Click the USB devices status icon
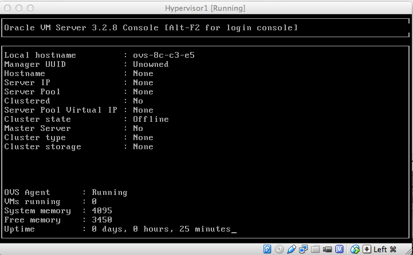This screenshot has height=255, width=413. pyautogui.click(x=292, y=249)
